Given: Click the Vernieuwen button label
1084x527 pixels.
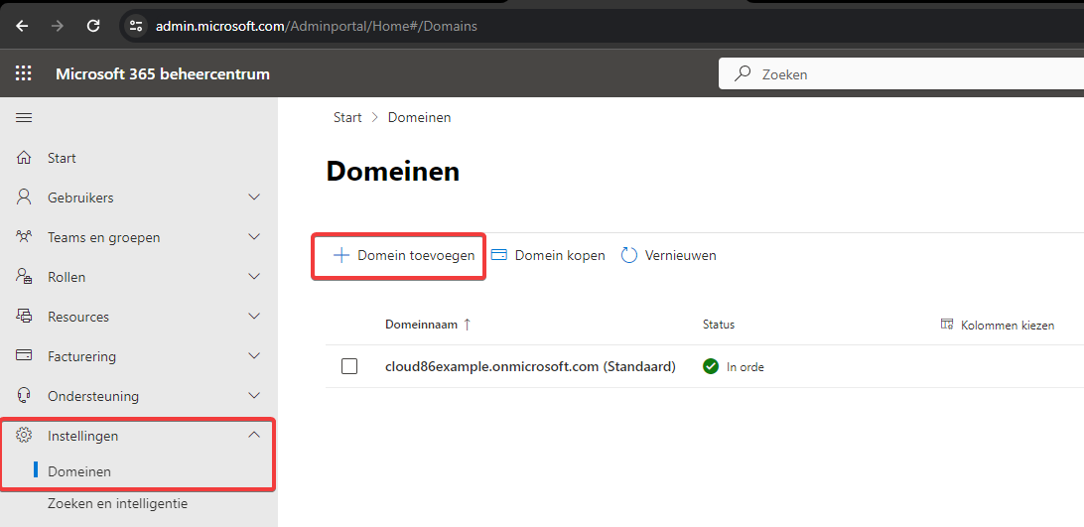Looking at the screenshot, I should pos(680,255).
